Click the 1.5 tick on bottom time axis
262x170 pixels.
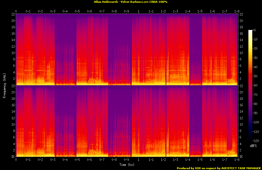[x=200, y=160]
